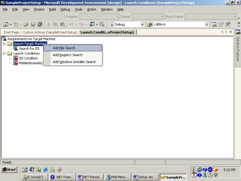Select the Search for IIS tree item
241x181 pixels.
29,49
